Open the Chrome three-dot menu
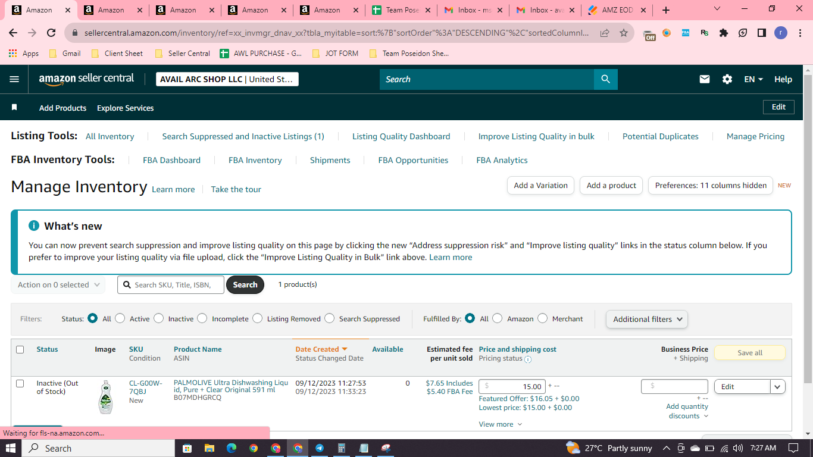This screenshot has height=457, width=813. click(800, 33)
